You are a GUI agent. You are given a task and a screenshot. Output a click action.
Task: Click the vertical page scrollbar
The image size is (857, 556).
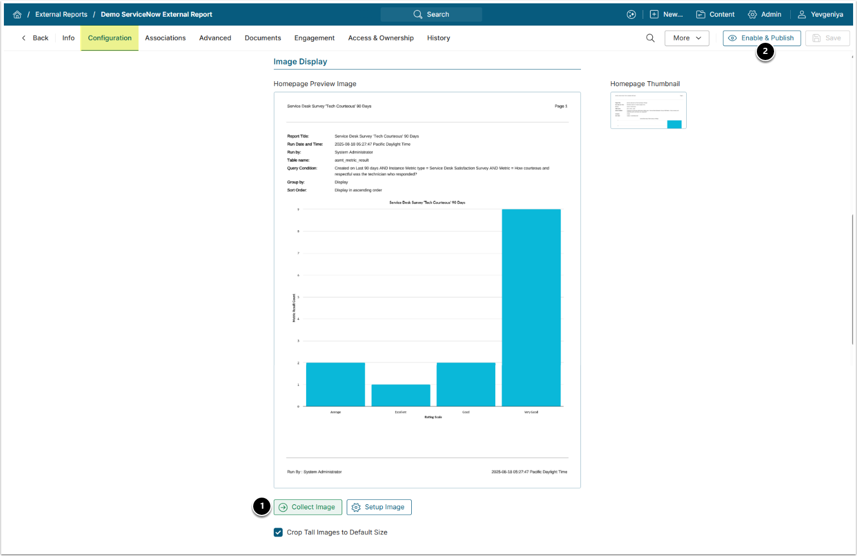(x=852, y=278)
